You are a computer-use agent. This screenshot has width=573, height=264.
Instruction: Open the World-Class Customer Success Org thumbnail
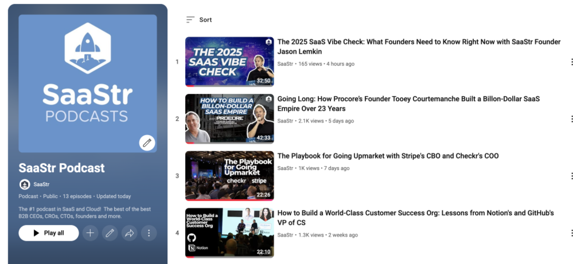click(x=229, y=233)
